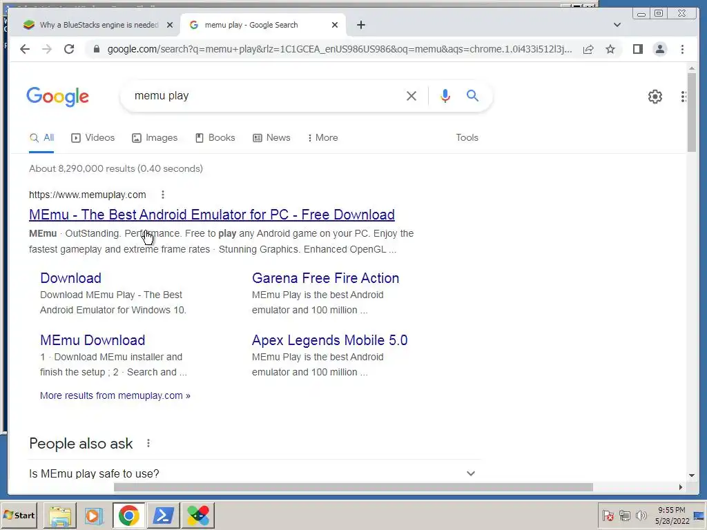Launch Windows Media Player from taskbar
Image resolution: width=707 pixels, height=530 pixels.
(94, 516)
